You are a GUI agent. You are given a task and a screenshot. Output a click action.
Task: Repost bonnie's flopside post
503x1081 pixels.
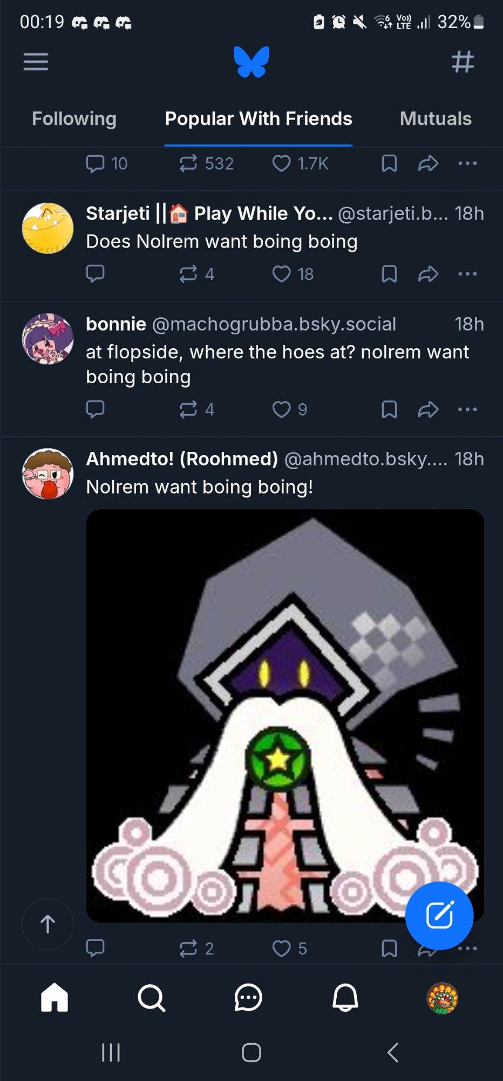click(188, 409)
